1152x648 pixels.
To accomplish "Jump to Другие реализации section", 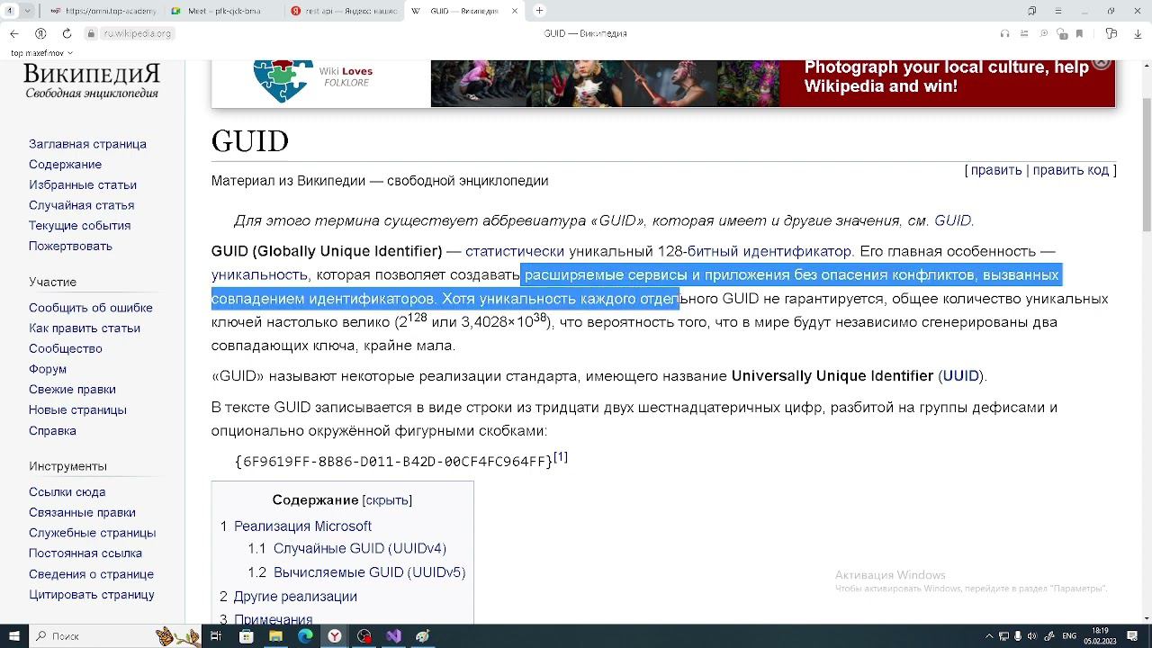I will point(295,597).
